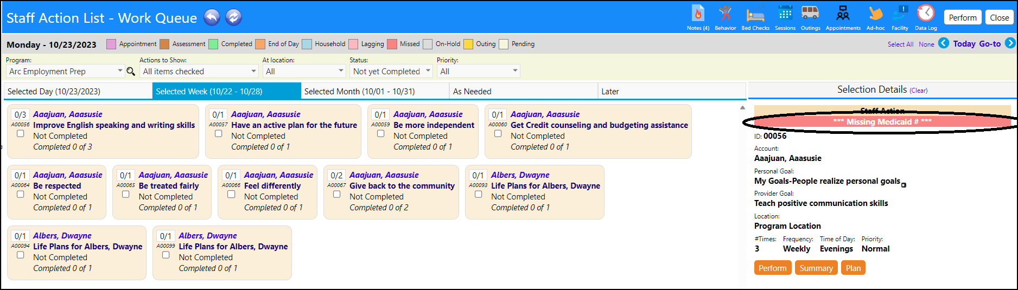Click the refresh icon beside Work Queue title
The image size is (1018, 290).
[233, 17]
